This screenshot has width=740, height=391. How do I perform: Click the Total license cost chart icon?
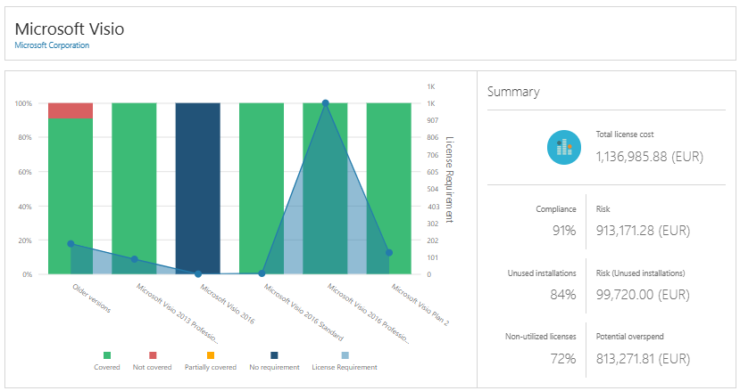(x=564, y=146)
